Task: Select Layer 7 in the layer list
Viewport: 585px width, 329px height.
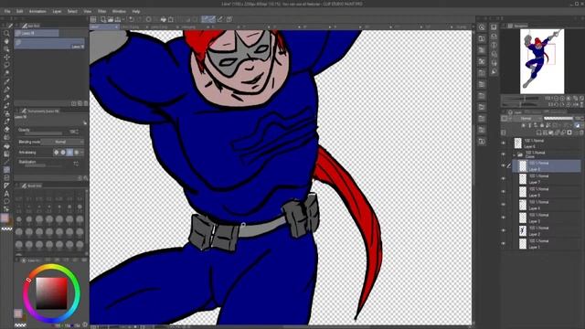Action: coord(547,179)
